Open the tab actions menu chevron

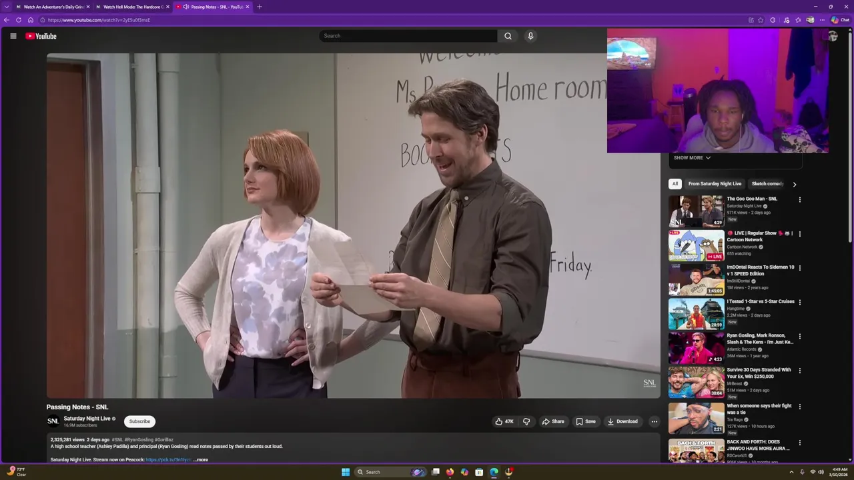tap(6, 7)
